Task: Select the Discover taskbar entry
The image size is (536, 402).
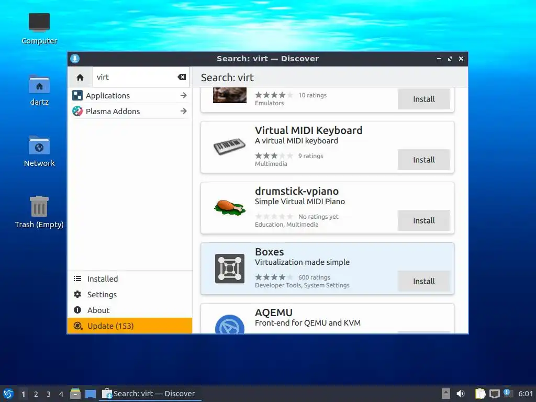Action: click(150, 394)
